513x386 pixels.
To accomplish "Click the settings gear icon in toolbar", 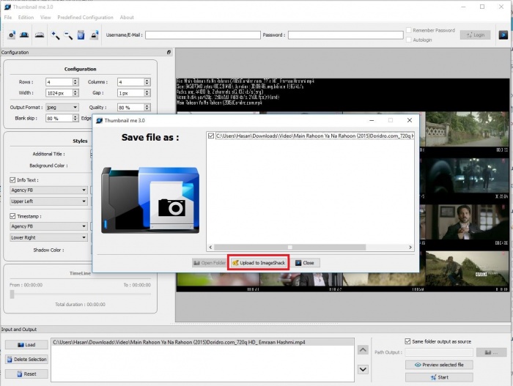I will [x=12, y=34].
